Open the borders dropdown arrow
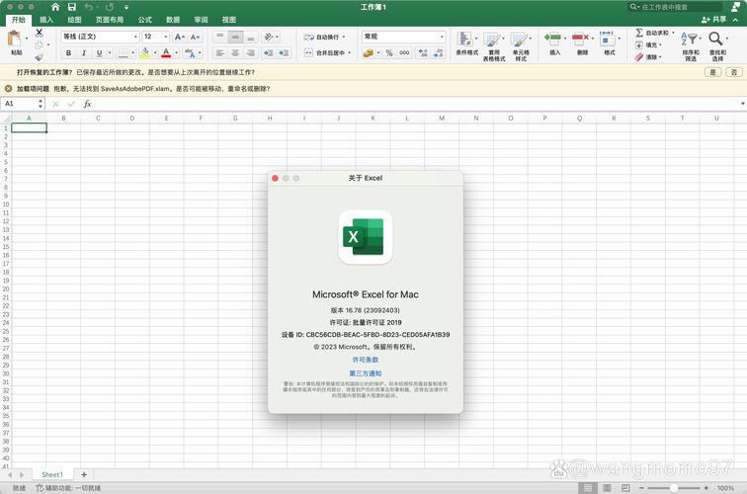The image size is (747, 494). click(x=132, y=53)
